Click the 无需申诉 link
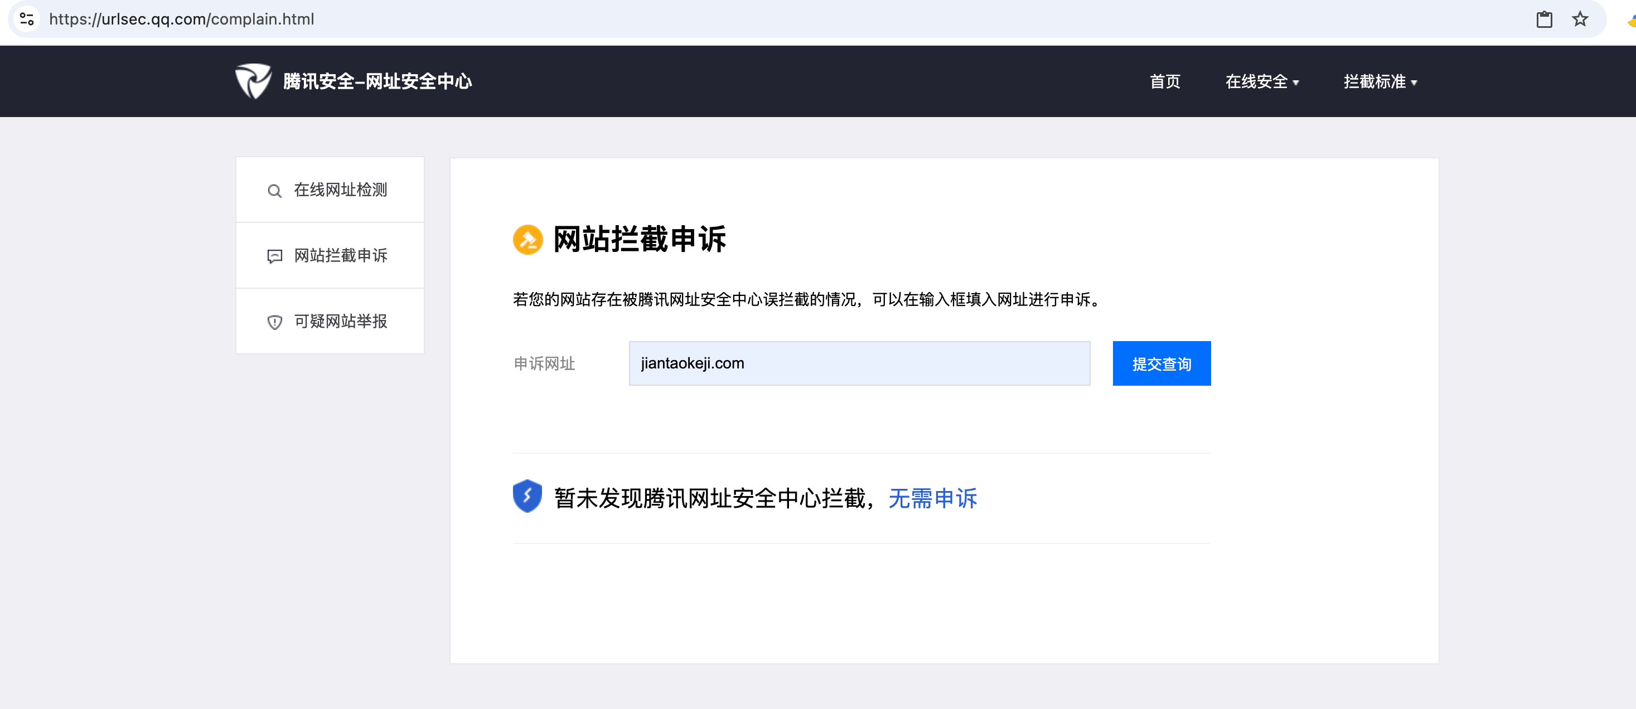The image size is (1636, 709). [x=932, y=498]
